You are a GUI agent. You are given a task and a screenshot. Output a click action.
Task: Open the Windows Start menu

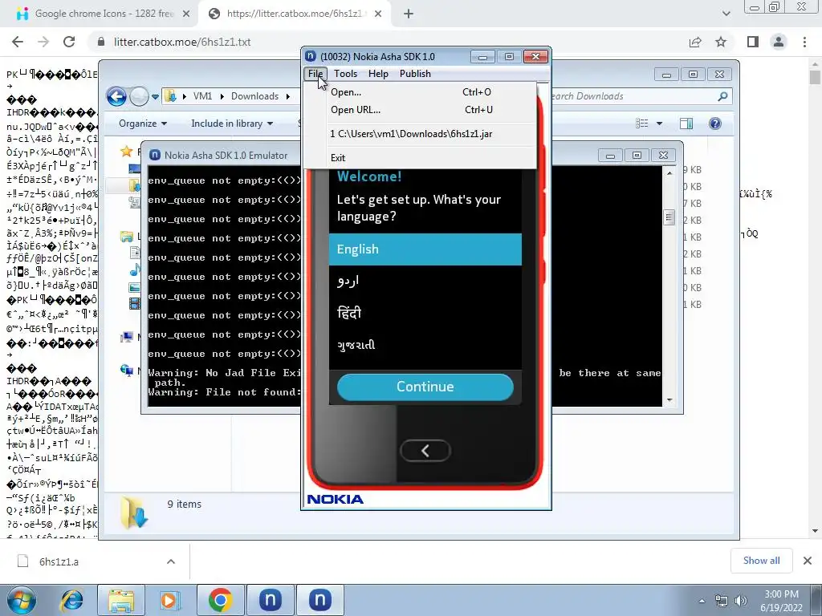(x=22, y=600)
